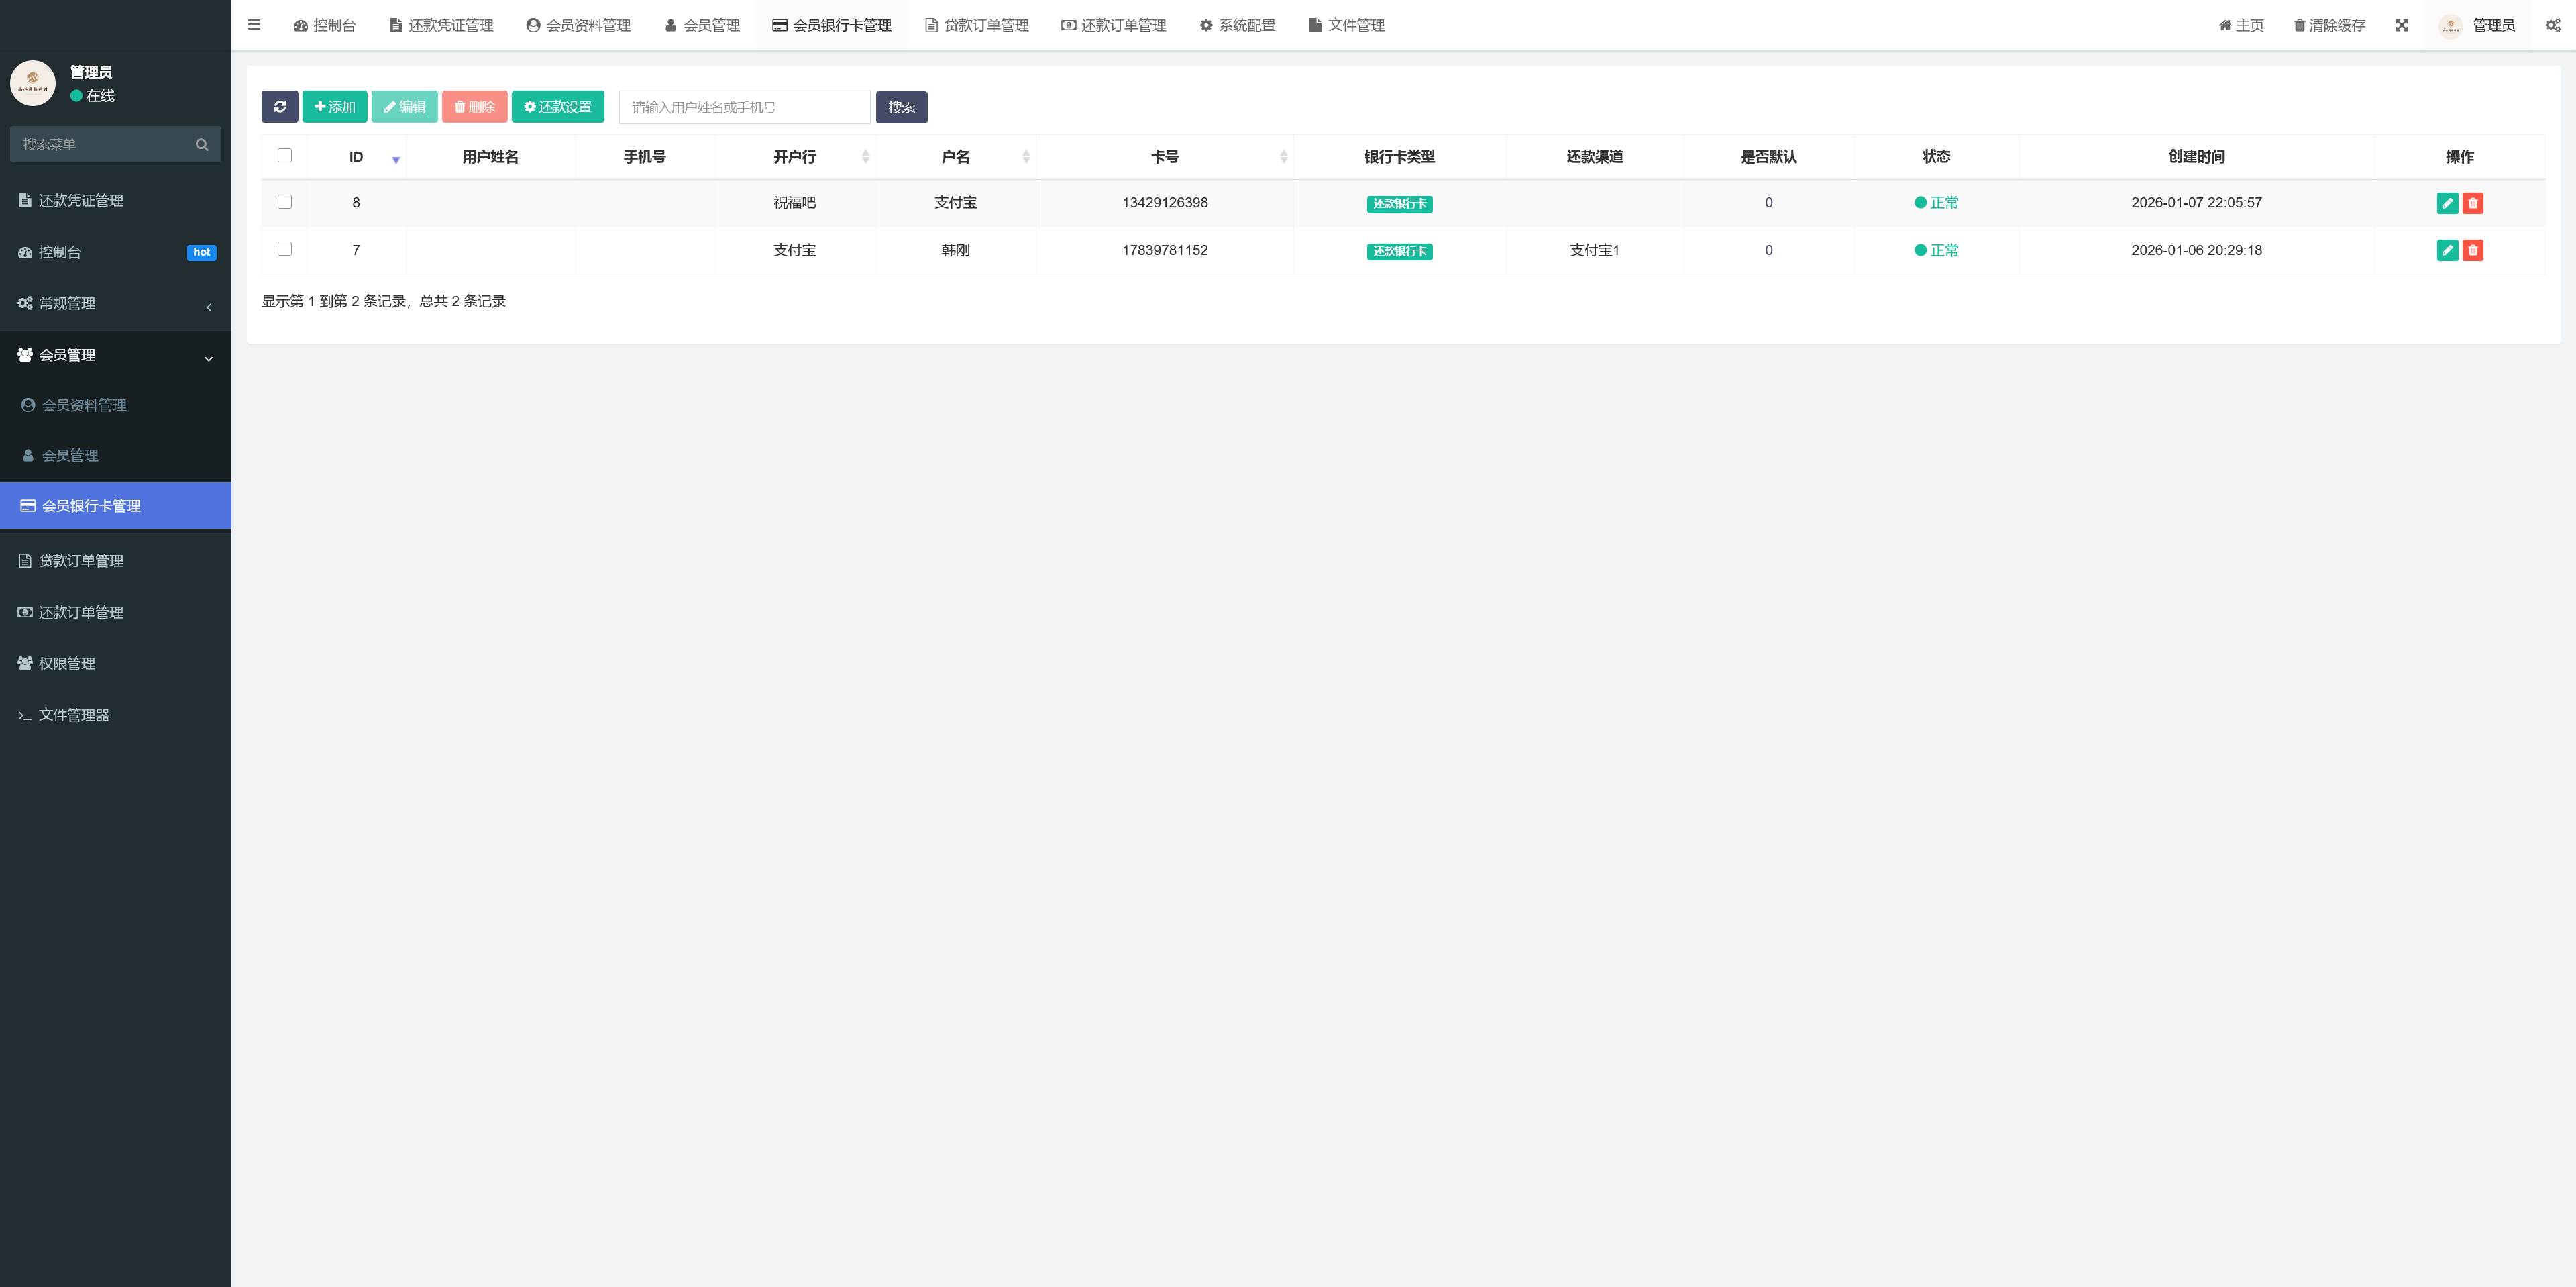Click the red trash icon for row ID 7
The height and width of the screenshot is (1287, 2576).
coord(2473,250)
